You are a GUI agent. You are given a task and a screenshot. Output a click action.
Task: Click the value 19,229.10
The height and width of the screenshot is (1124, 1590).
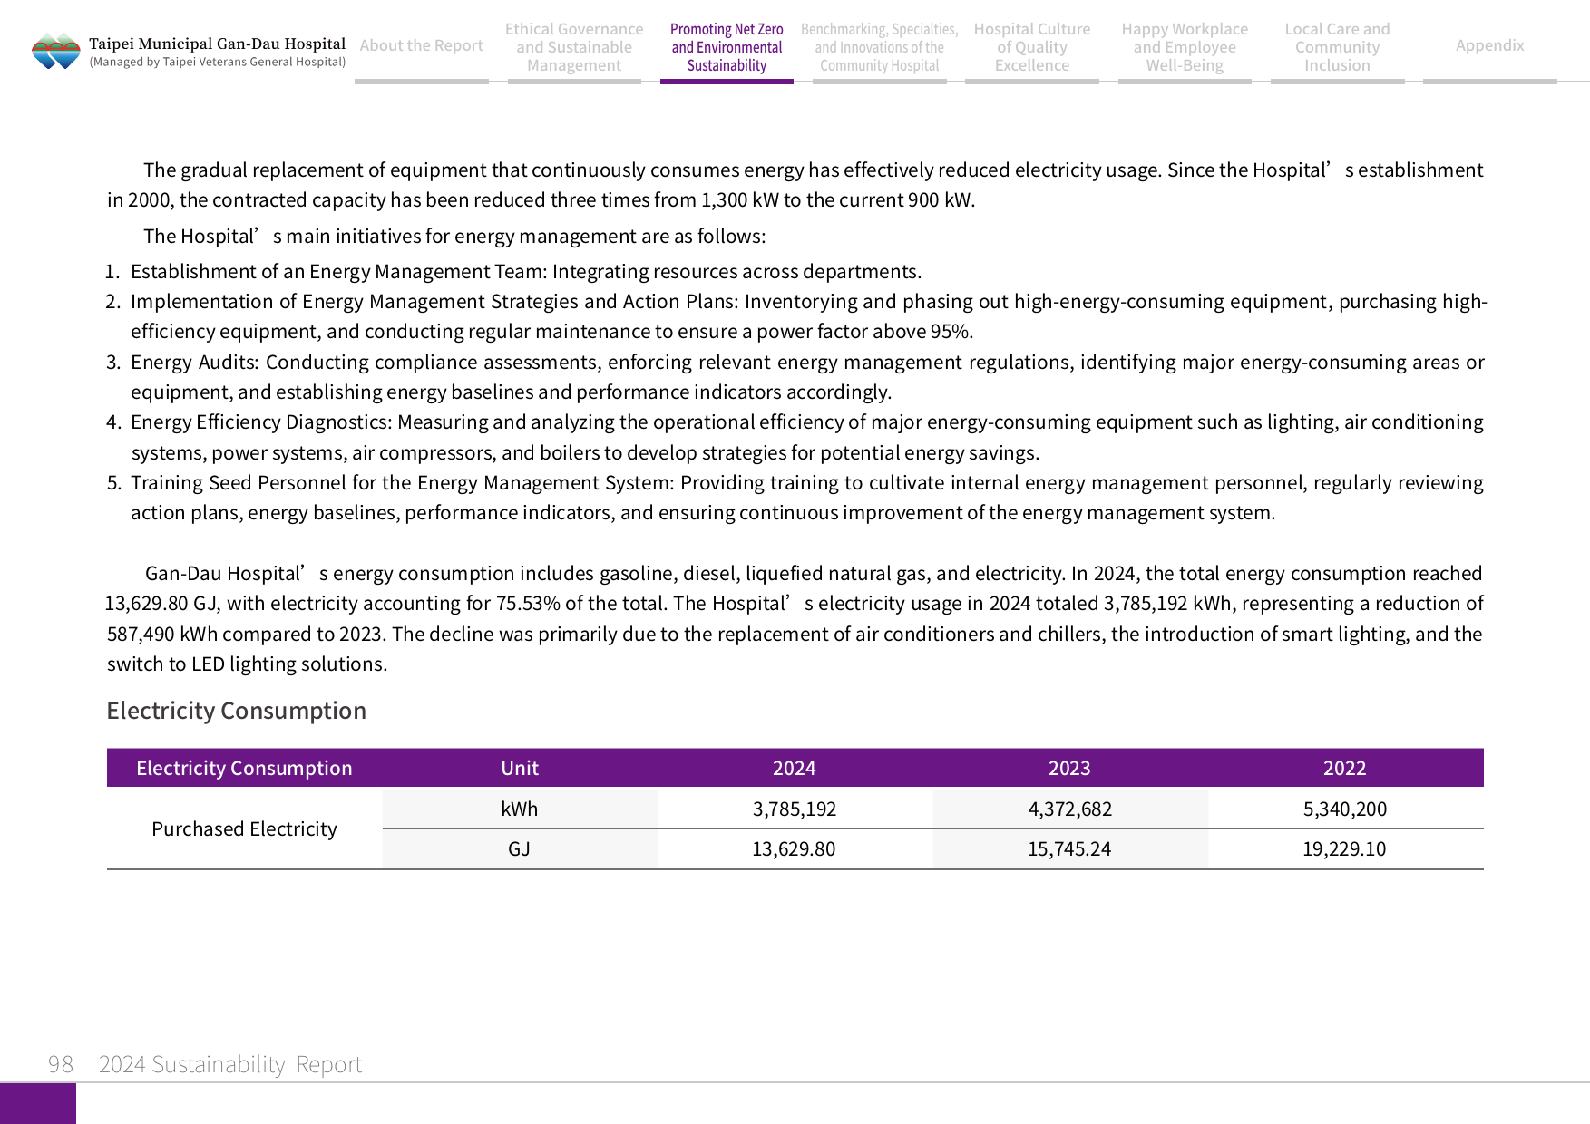pyautogui.click(x=1344, y=848)
